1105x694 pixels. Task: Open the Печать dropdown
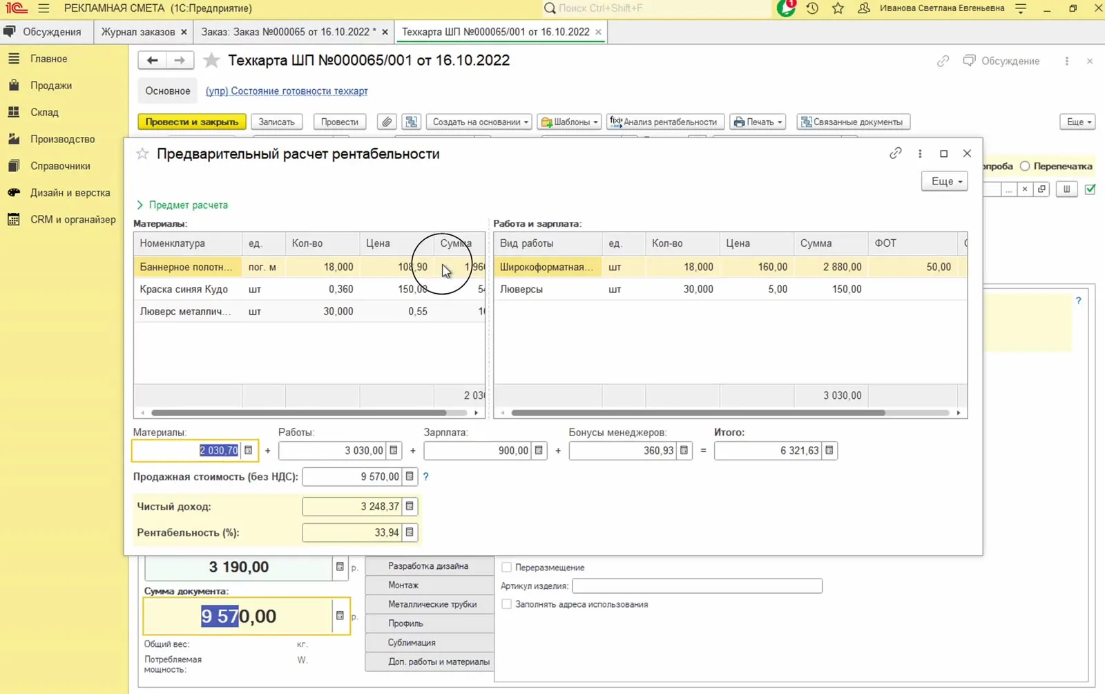758,122
